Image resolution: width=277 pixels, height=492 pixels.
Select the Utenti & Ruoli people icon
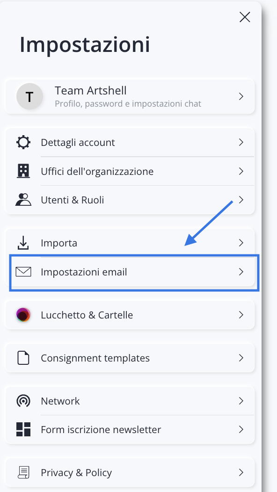click(23, 200)
